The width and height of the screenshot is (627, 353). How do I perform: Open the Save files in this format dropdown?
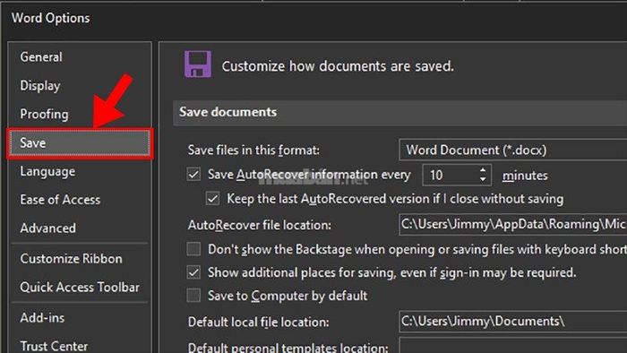click(x=513, y=150)
